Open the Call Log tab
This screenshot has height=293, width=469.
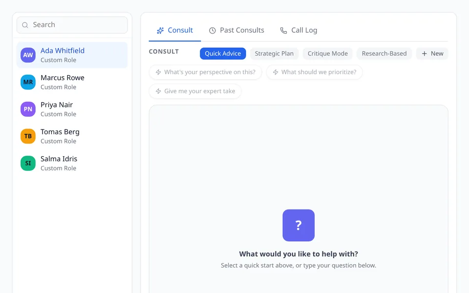tap(298, 30)
